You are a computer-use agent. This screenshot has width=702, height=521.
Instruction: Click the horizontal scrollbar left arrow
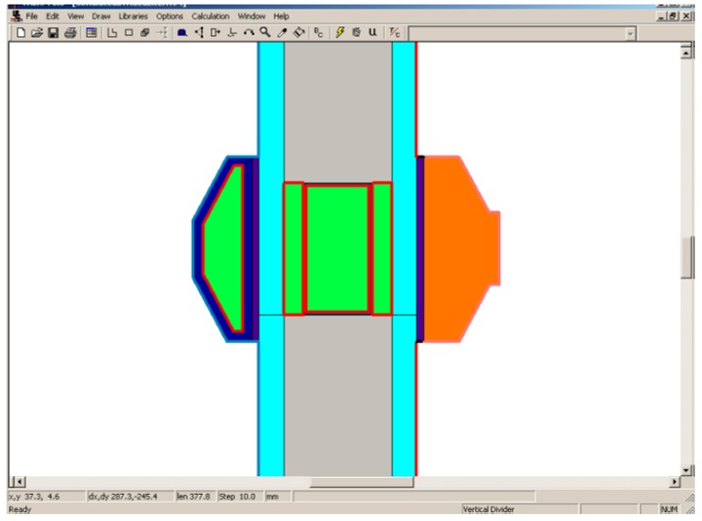coord(16,482)
